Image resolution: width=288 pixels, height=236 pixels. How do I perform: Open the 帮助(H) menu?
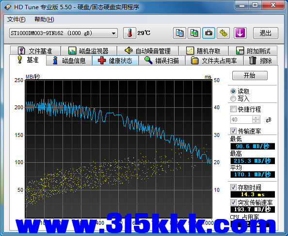coord(44,19)
